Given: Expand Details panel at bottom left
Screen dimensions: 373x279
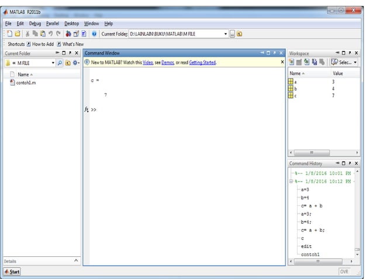Looking at the screenshot, I should pyautogui.click(x=75, y=260).
